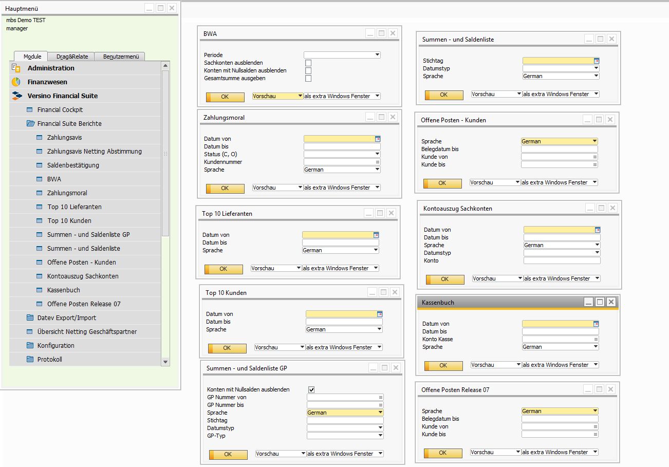Click Stichtag field in Summen - und Saldenliste GP
The image size is (669, 467).
[345, 420]
